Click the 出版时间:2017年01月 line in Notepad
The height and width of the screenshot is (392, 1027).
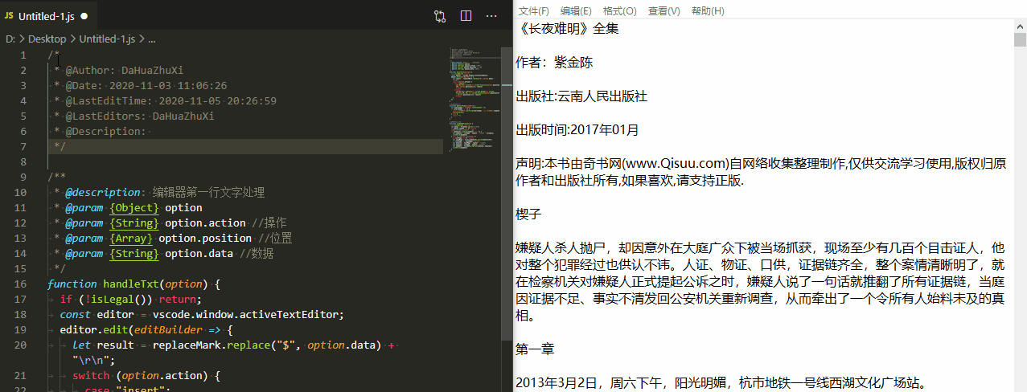(x=577, y=129)
